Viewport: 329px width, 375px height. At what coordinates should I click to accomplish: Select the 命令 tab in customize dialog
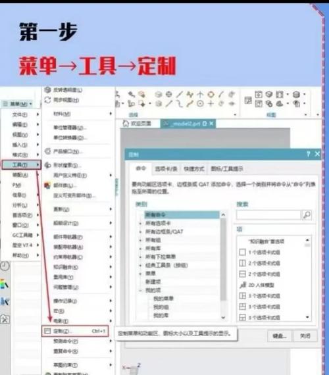coord(141,168)
